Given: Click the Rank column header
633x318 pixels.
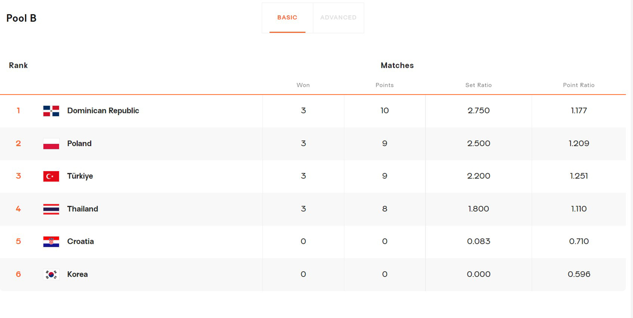Looking at the screenshot, I should click(18, 65).
